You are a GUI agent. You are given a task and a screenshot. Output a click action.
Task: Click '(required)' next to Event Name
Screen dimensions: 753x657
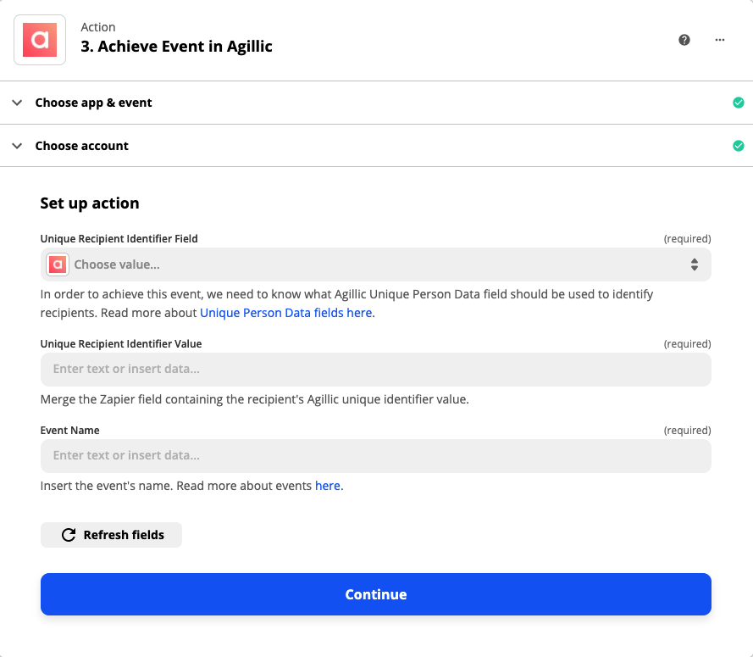pos(687,431)
